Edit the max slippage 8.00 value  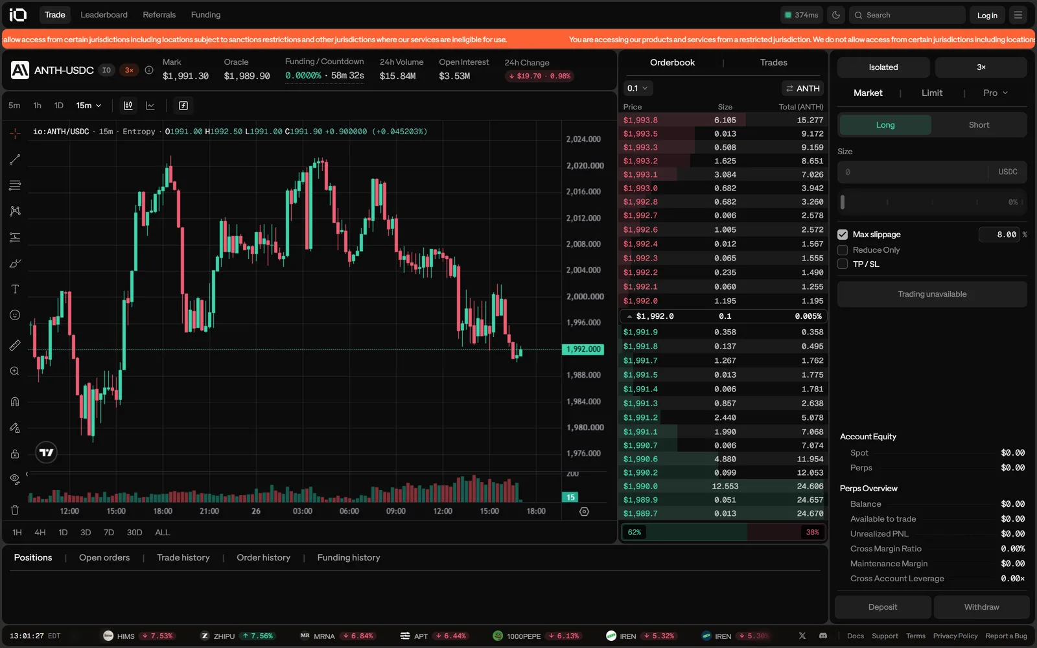click(999, 235)
